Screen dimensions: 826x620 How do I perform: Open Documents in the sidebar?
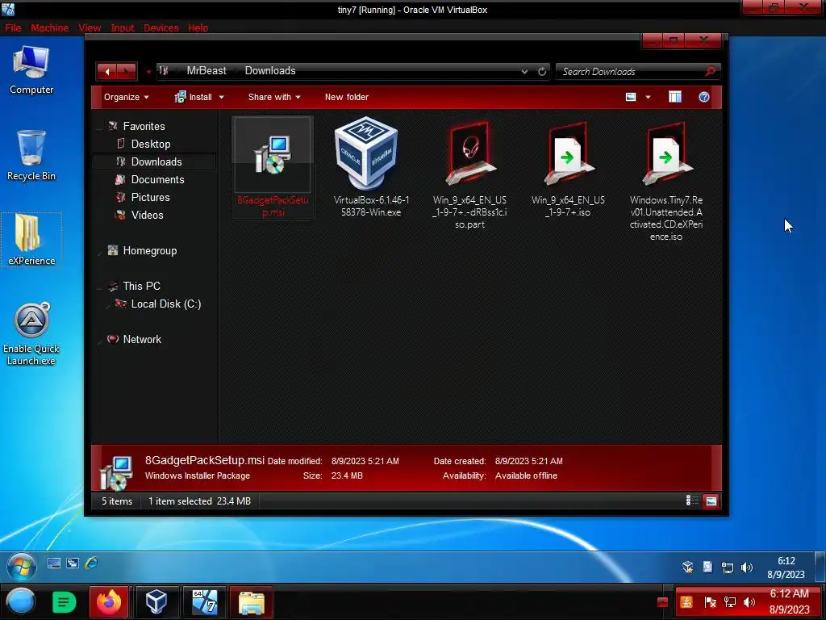click(x=157, y=179)
